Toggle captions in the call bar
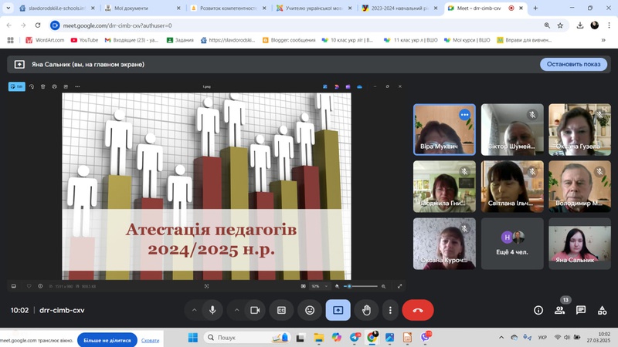Screen dimensions: 618x347 282,310
